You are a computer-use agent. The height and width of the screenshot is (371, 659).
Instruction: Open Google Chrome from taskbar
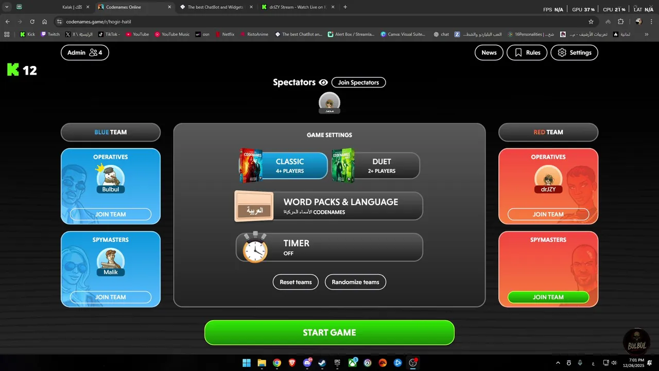(277, 363)
